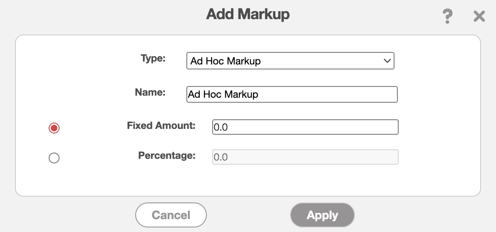Click the Name text field
This screenshot has height=232, width=496.
pyautogui.click(x=292, y=94)
